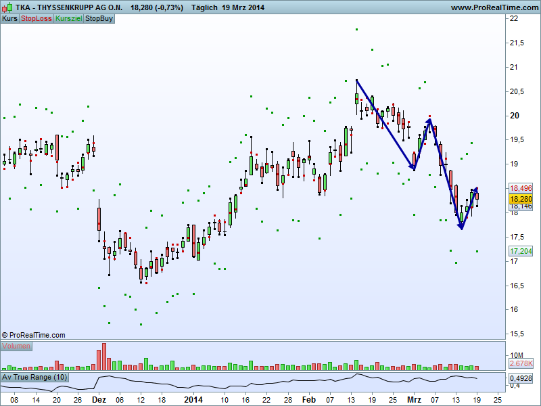Click the Dez month label on time axis
The width and height of the screenshot is (541, 406).
coord(99,400)
